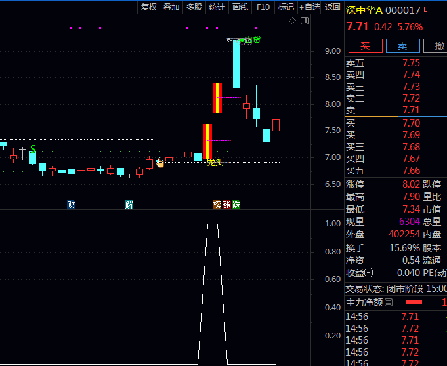Screen dimensions: 447x366
Task: Click 外盘 value 402254
Action: (x=404, y=234)
